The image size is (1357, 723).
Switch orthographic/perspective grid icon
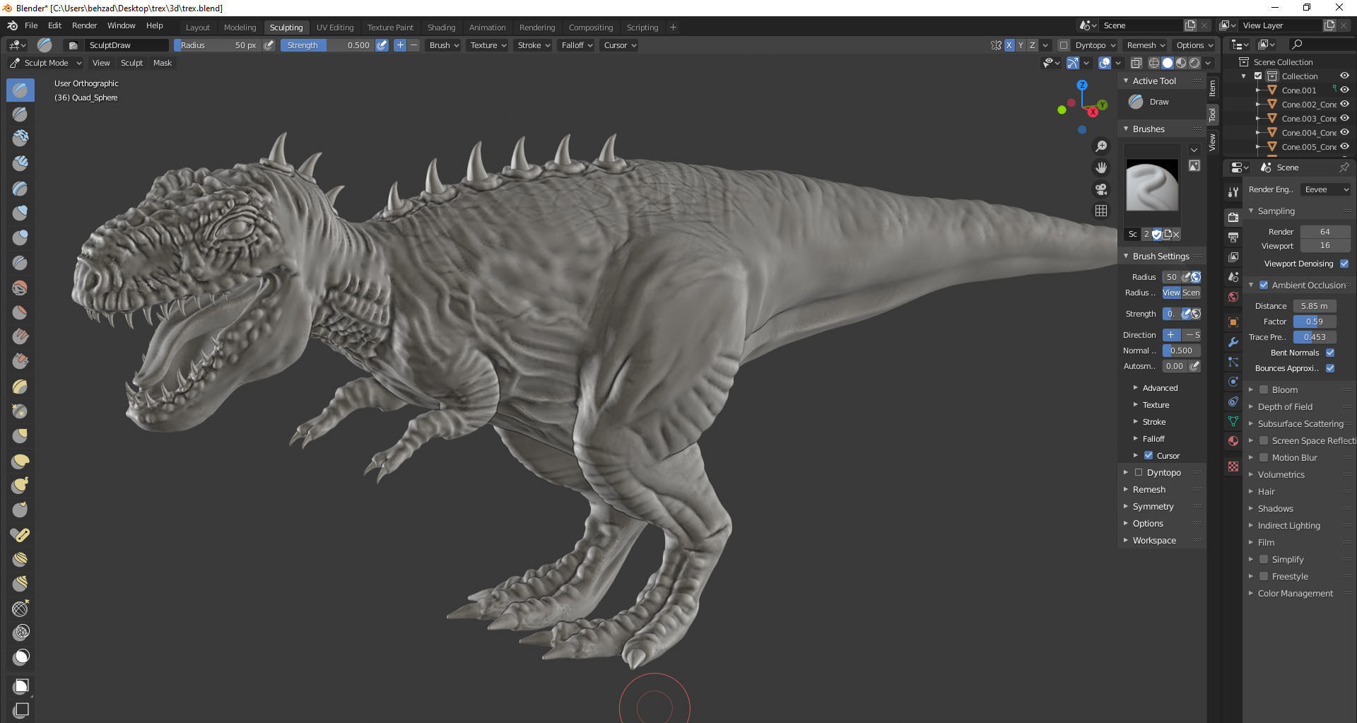tap(1101, 211)
